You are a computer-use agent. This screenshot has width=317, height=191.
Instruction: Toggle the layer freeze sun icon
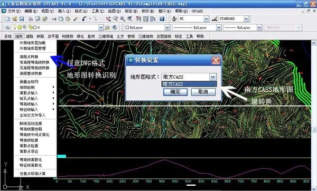coord(20,27)
